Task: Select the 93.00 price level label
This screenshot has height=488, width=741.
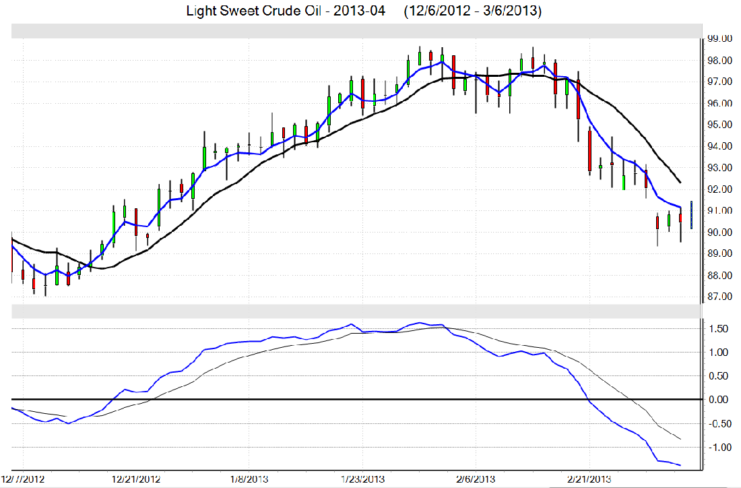Action: tap(718, 168)
